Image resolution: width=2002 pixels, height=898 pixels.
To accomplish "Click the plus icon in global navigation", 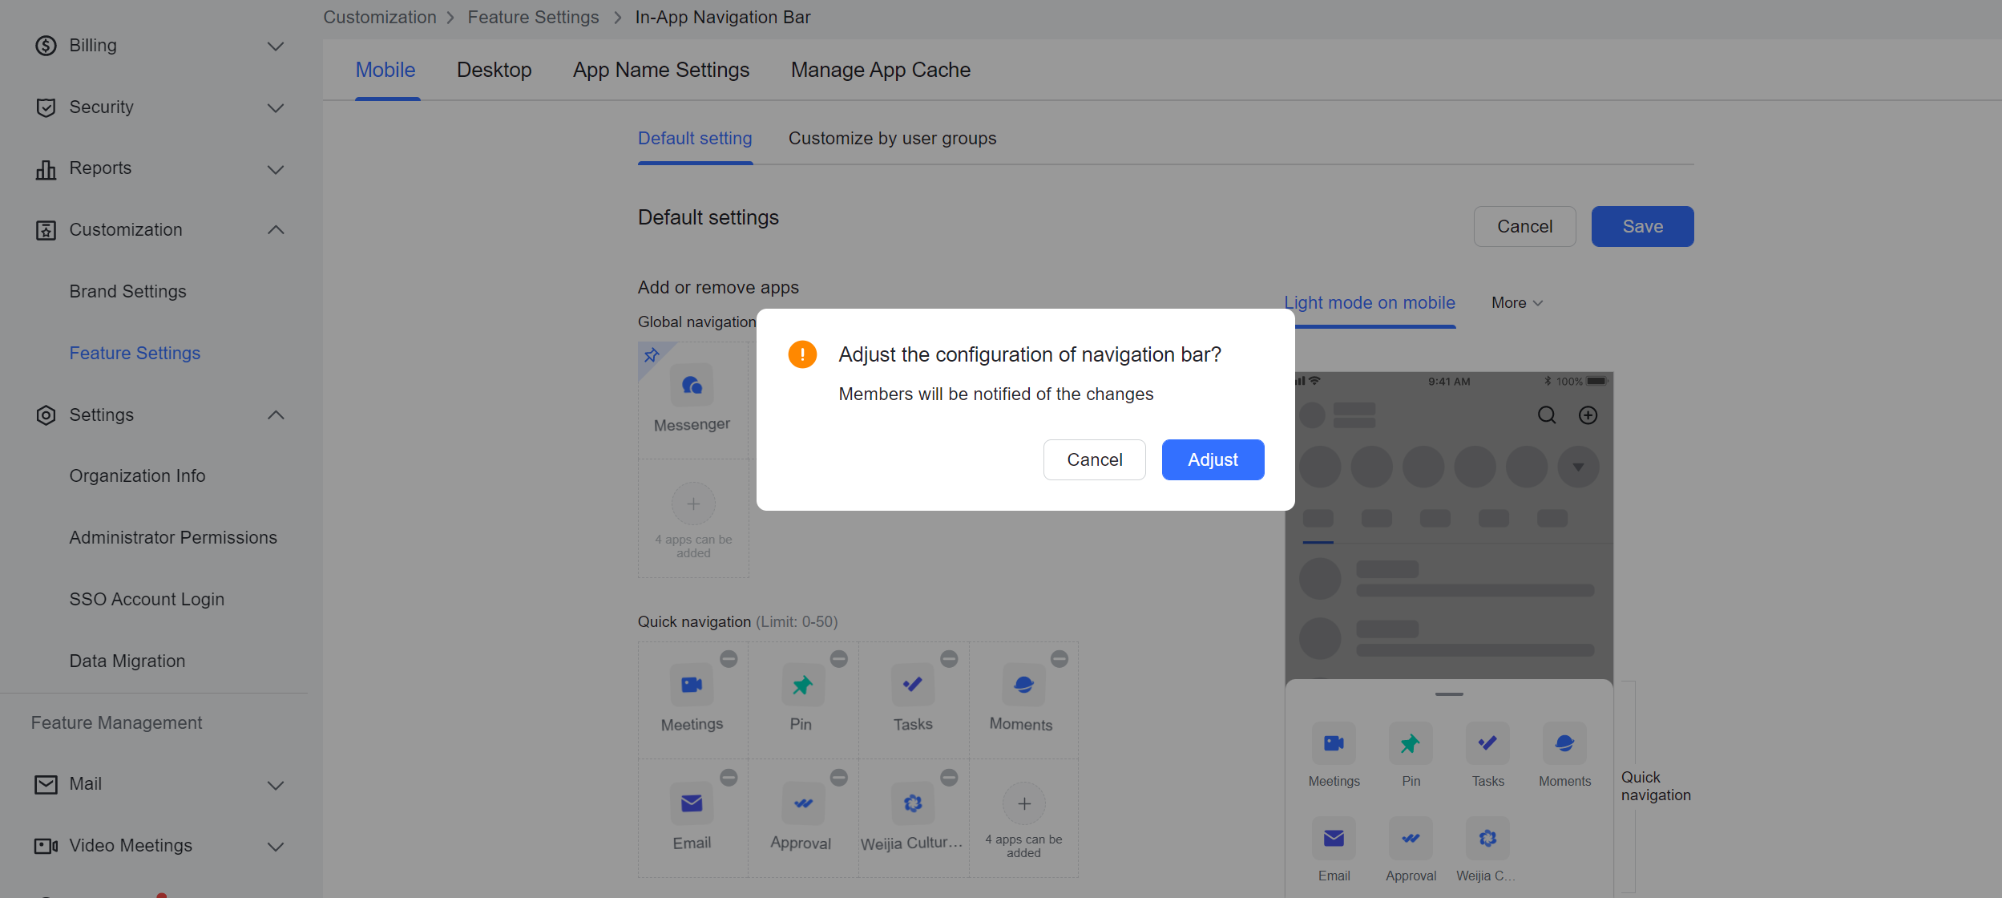I will pos(693,504).
